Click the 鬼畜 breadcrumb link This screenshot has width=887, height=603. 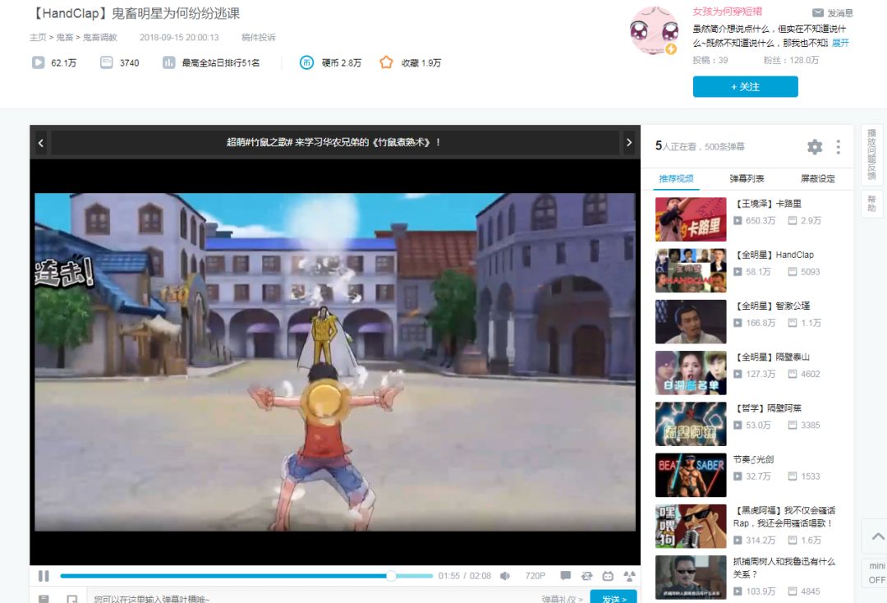65,37
